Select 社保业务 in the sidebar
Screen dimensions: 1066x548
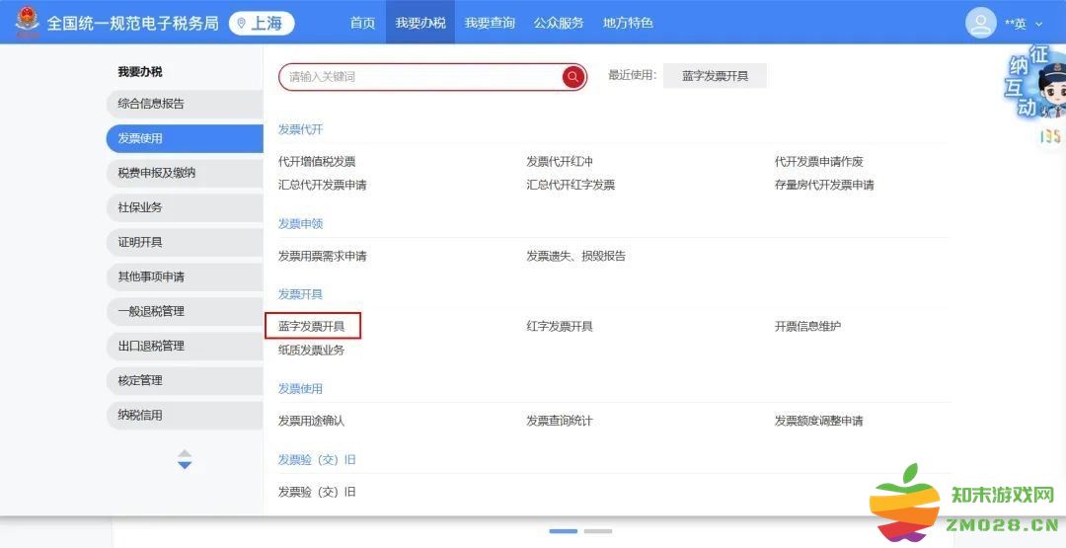(x=185, y=207)
